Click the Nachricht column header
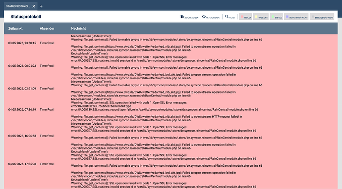Screen dimensions: 342x189 (78, 28)
